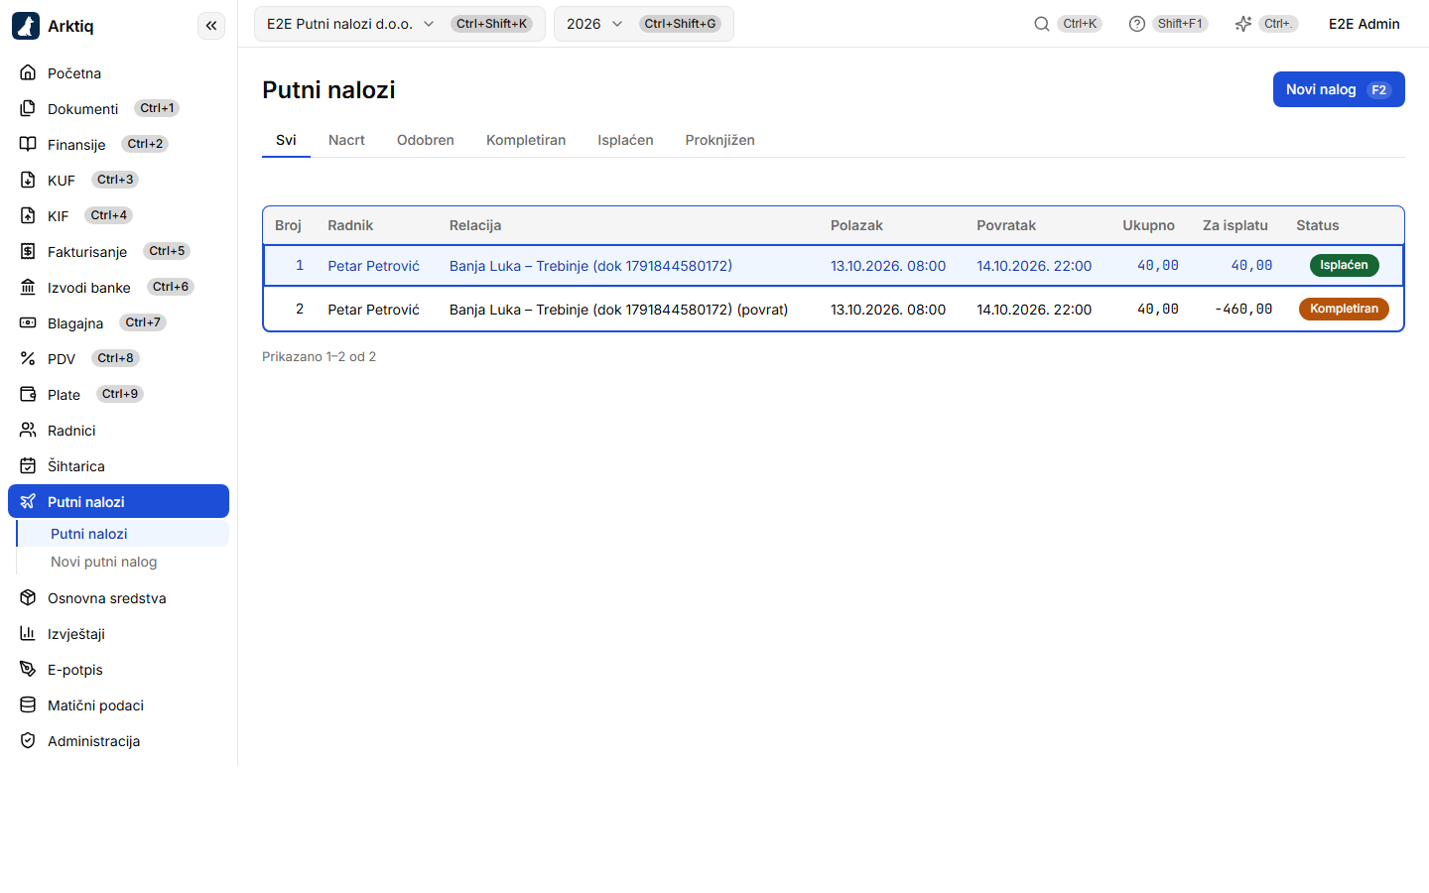Go to KUF via its icon
The width and height of the screenshot is (1429, 893).
pyautogui.click(x=28, y=181)
